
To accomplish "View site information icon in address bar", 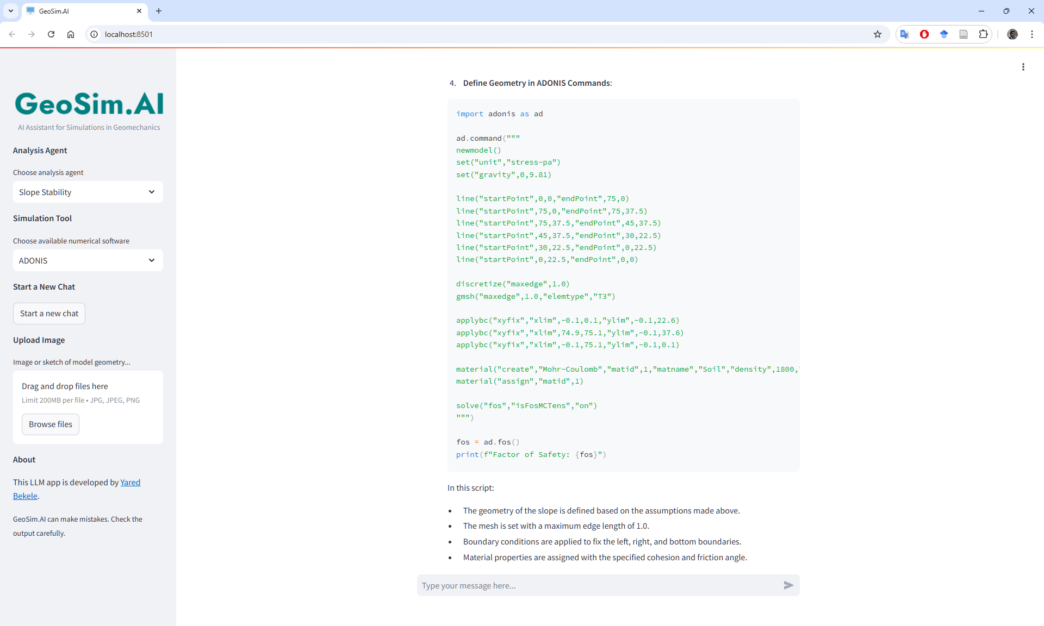I will 94,34.
